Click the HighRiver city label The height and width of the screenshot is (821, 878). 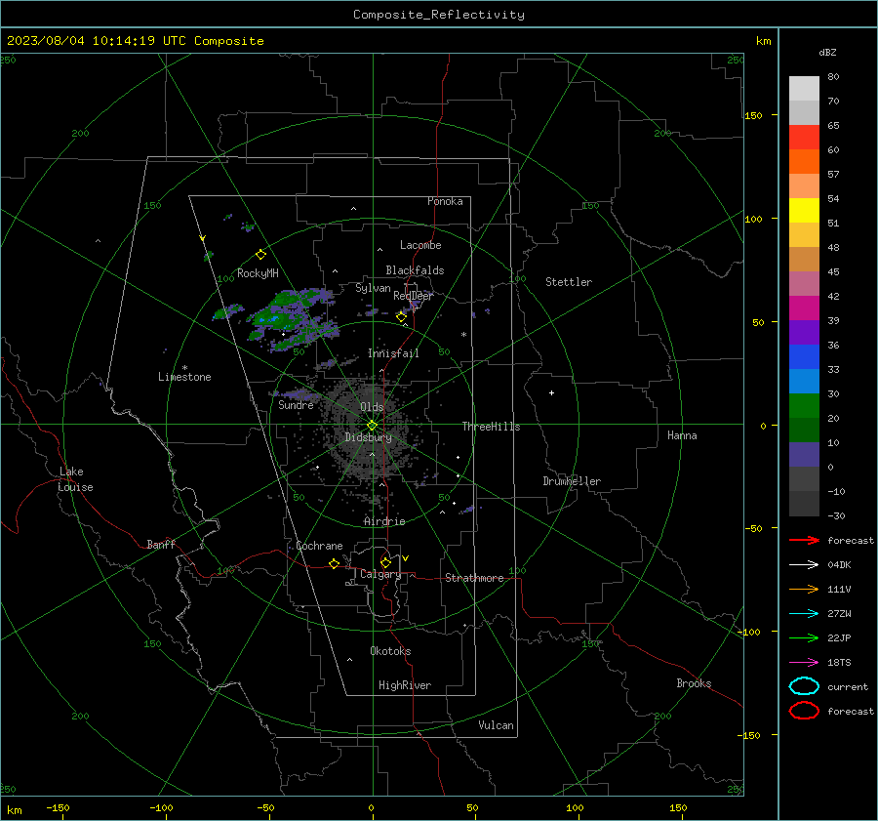[405, 685]
